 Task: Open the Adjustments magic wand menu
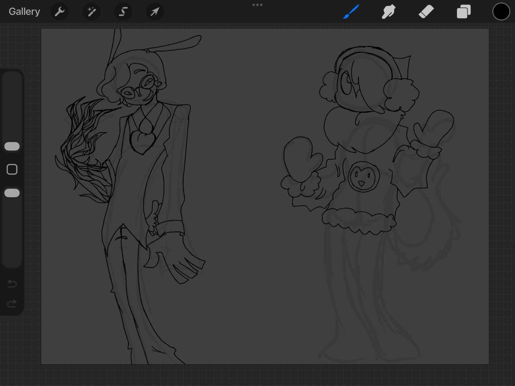(92, 12)
